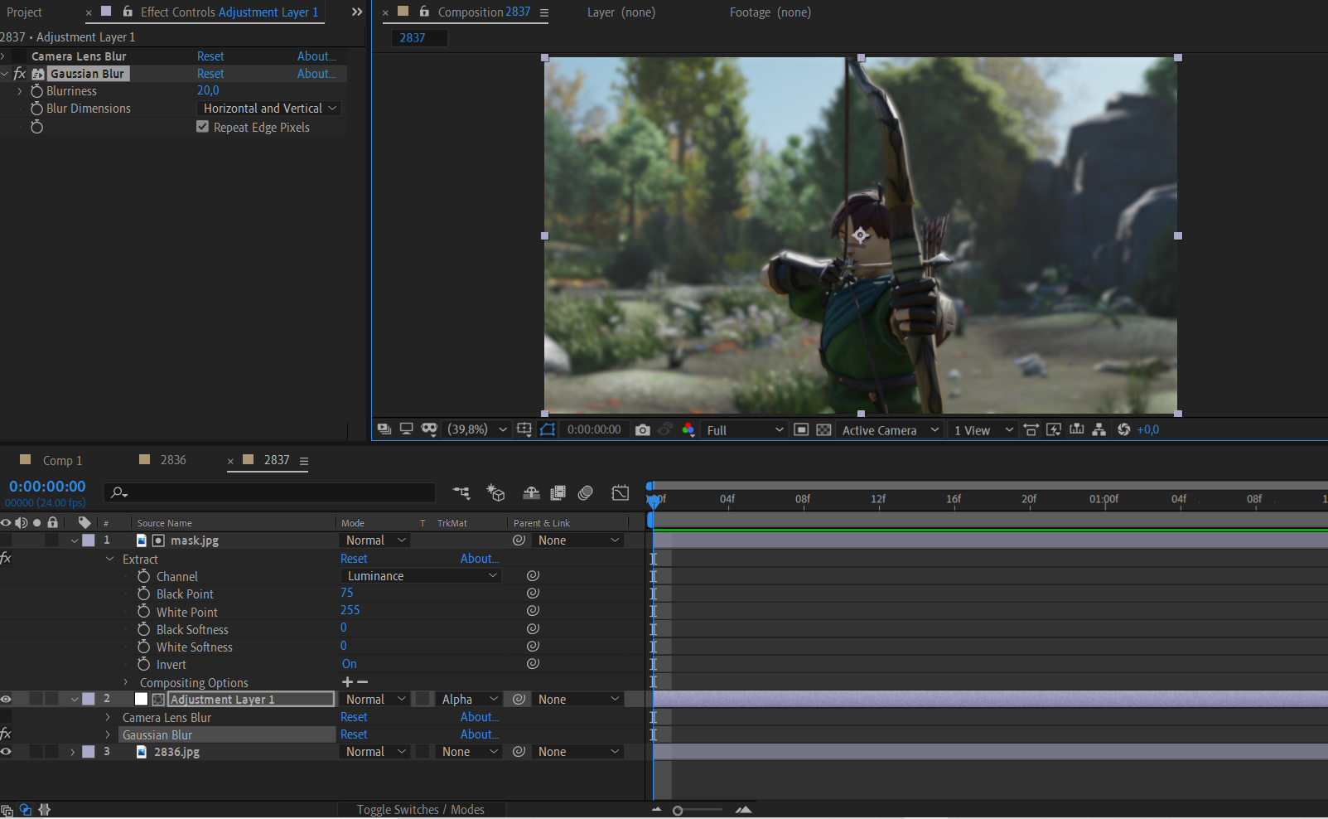Click the snapshot camera icon
The height and width of the screenshot is (819, 1328).
[x=642, y=429]
